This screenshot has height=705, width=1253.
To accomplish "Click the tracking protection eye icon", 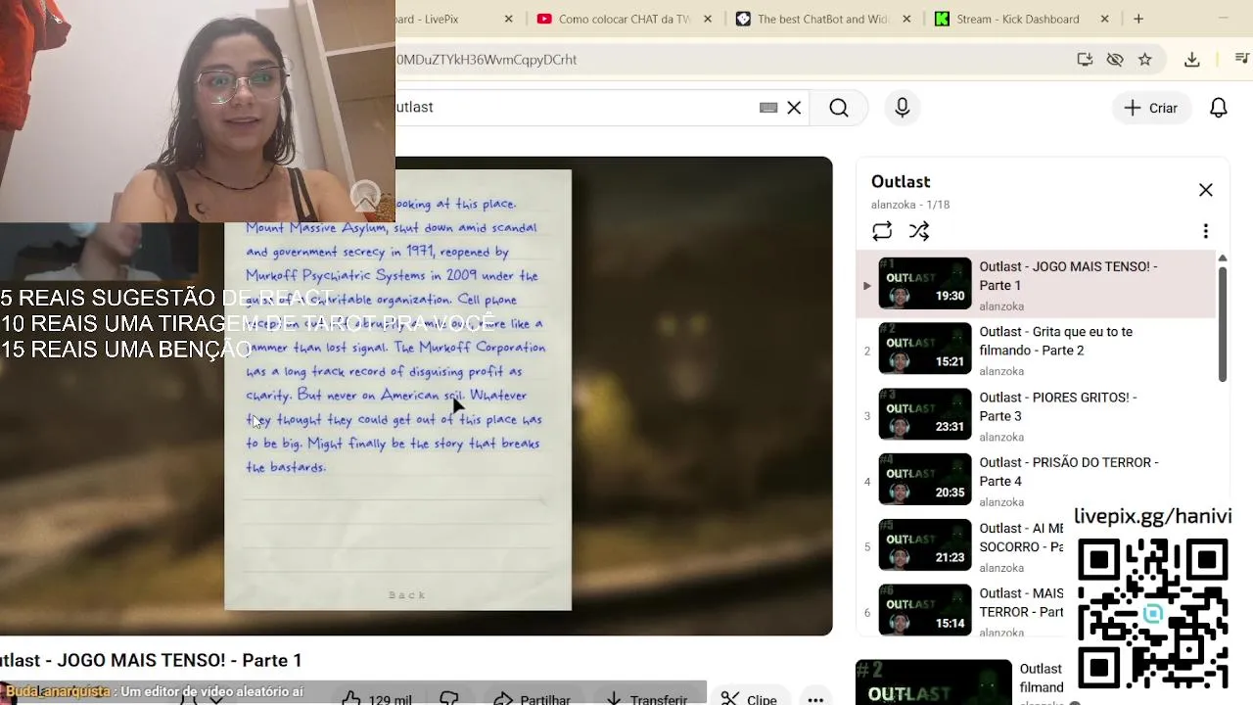I will pyautogui.click(x=1114, y=60).
